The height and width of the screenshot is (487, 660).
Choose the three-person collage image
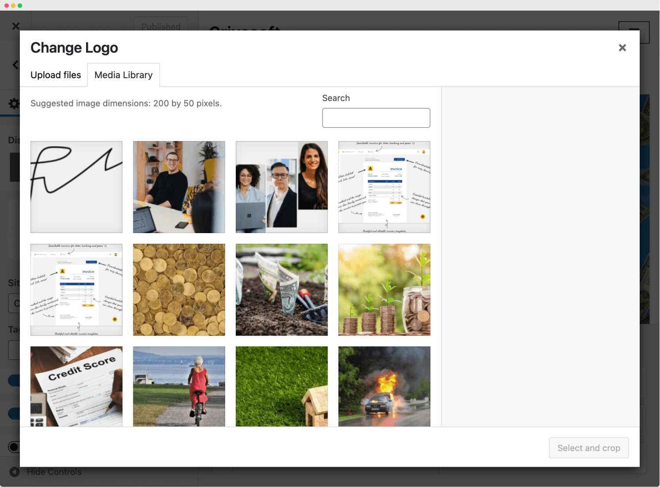tap(282, 187)
